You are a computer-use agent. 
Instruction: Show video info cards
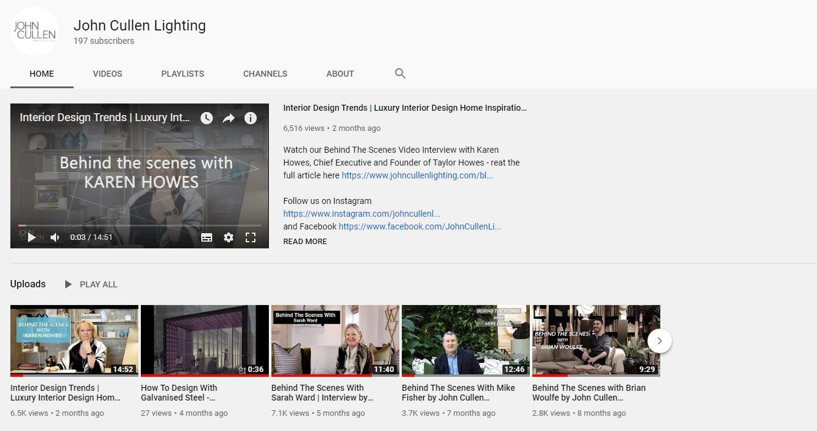coord(251,118)
